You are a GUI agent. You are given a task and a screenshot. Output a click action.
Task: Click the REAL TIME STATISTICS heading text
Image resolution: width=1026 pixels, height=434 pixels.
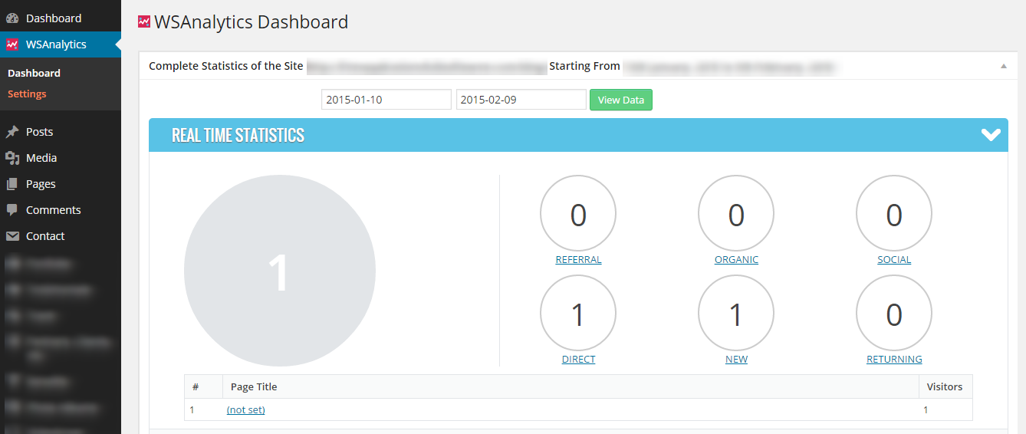tap(238, 135)
